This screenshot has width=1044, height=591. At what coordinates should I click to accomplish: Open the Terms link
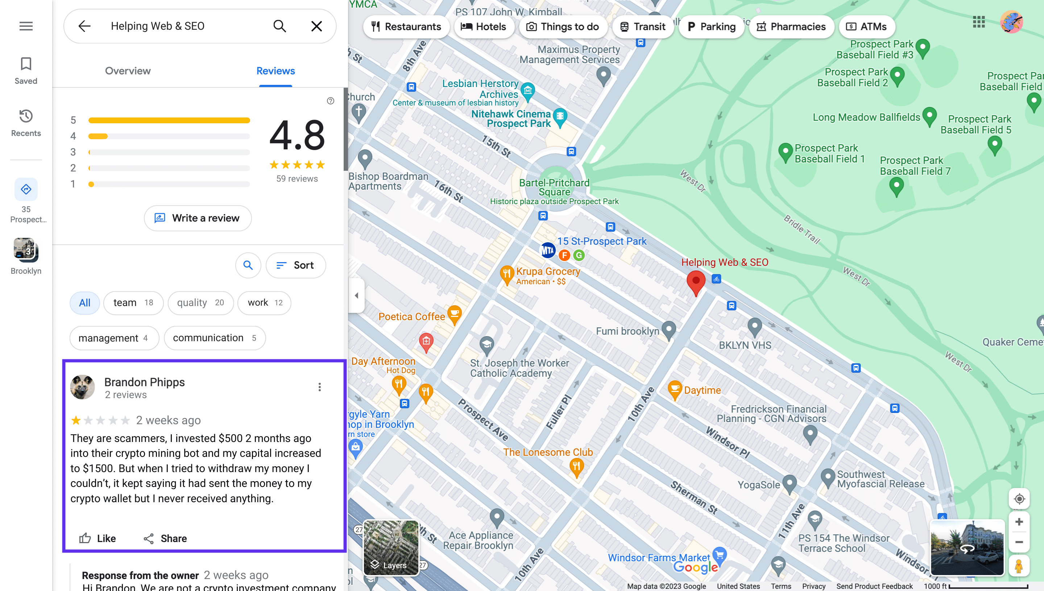[x=781, y=586]
